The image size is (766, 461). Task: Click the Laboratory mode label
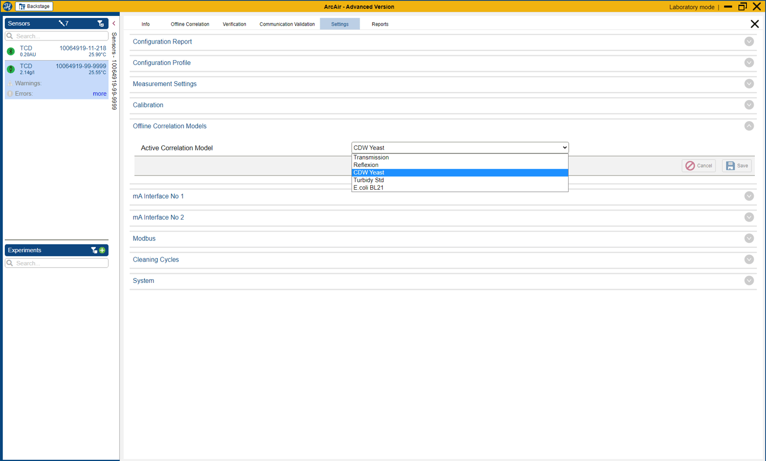tap(692, 7)
